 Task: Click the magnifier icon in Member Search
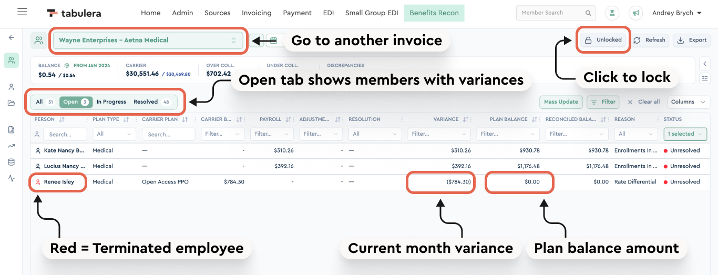tap(588, 13)
